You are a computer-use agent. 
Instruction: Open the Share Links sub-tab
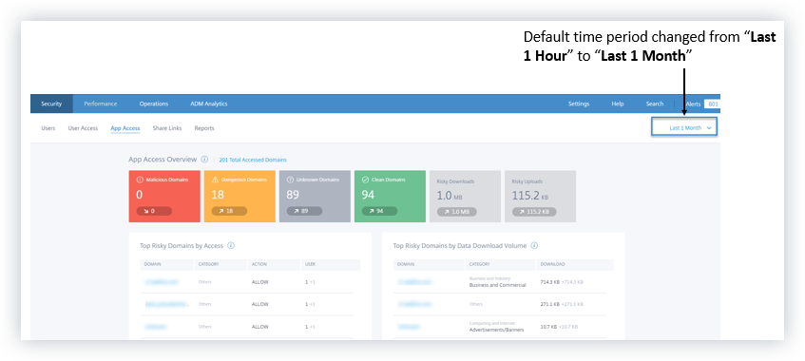coord(167,128)
